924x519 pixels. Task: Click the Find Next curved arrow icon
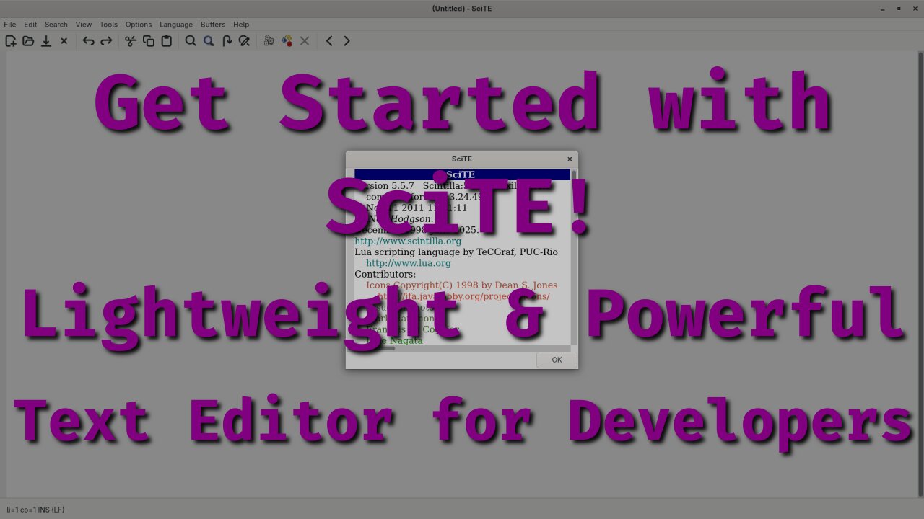pyautogui.click(x=227, y=41)
